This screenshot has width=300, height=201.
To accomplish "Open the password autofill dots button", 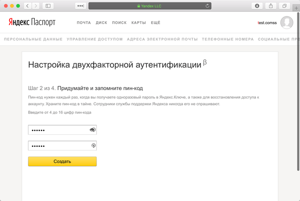I will click(x=81, y=6).
